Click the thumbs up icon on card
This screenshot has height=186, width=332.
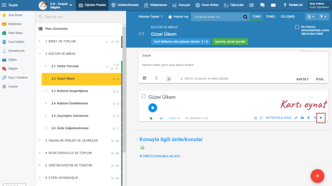click(x=261, y=118)
